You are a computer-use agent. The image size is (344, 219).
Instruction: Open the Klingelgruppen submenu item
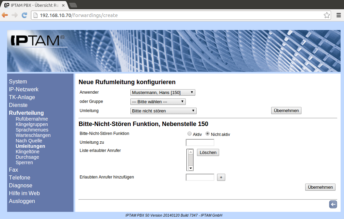(x=32, y=124)
